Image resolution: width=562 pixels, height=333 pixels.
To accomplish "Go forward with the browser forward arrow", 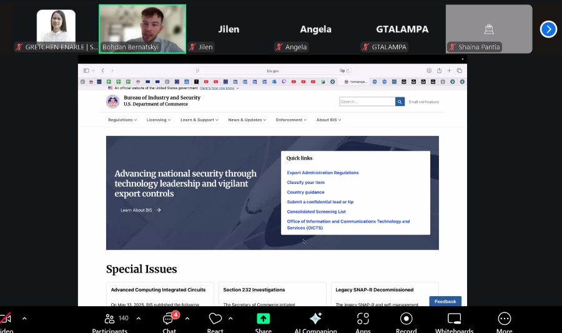I will 112,70.
